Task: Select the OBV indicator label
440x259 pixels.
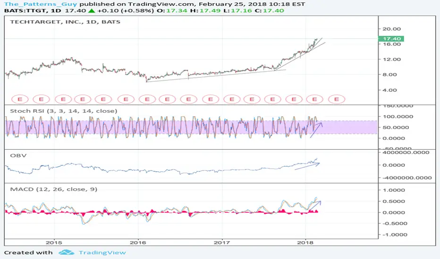Action: [x=18, y=155]
